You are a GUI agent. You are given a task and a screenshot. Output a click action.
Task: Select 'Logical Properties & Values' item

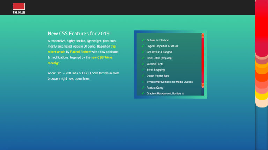pyautogui.click(x=162, y=46)
